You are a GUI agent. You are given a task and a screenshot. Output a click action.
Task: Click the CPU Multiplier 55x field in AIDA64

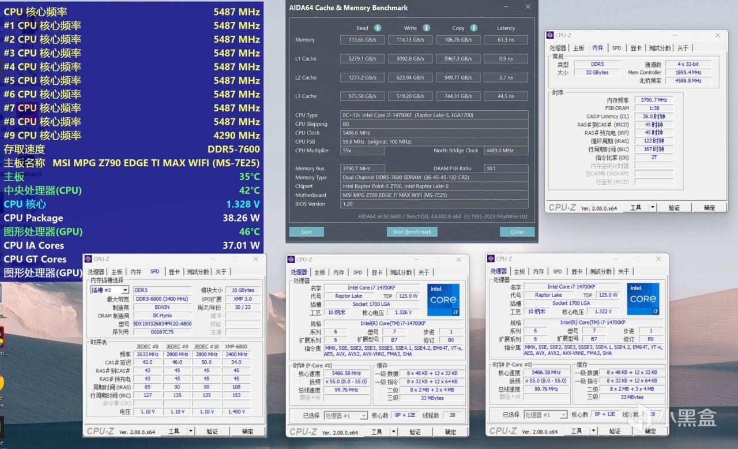pyautogui.click(x=363, y=151)
